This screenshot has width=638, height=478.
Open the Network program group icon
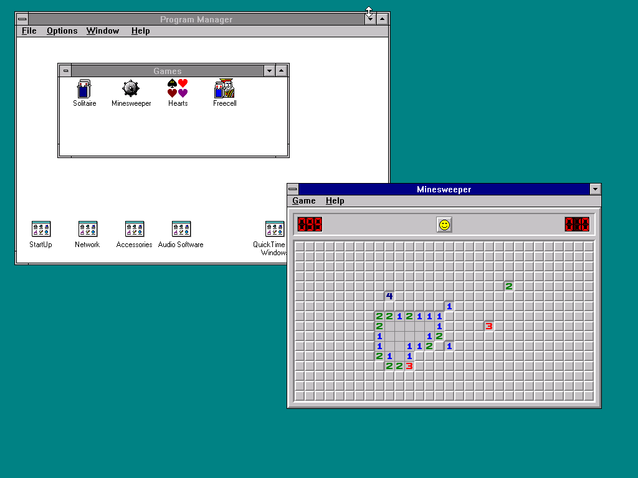[87, 230]
